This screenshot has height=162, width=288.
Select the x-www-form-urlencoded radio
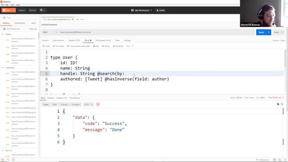pyautogui.click(x=68, y=46)
